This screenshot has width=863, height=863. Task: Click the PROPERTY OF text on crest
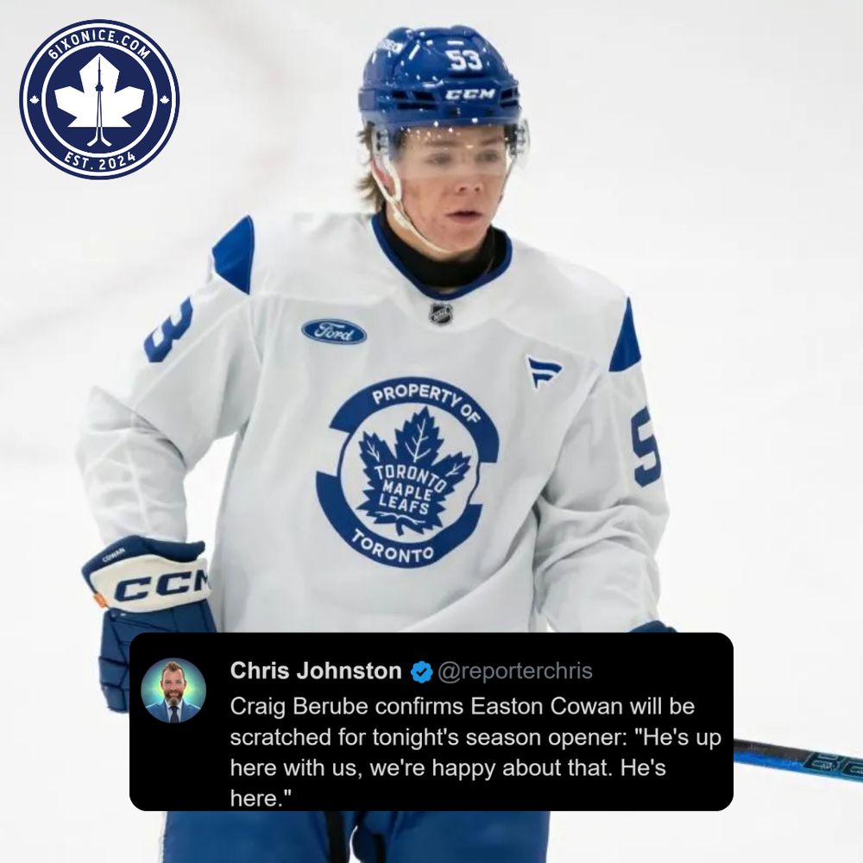(x=426, y=402)
